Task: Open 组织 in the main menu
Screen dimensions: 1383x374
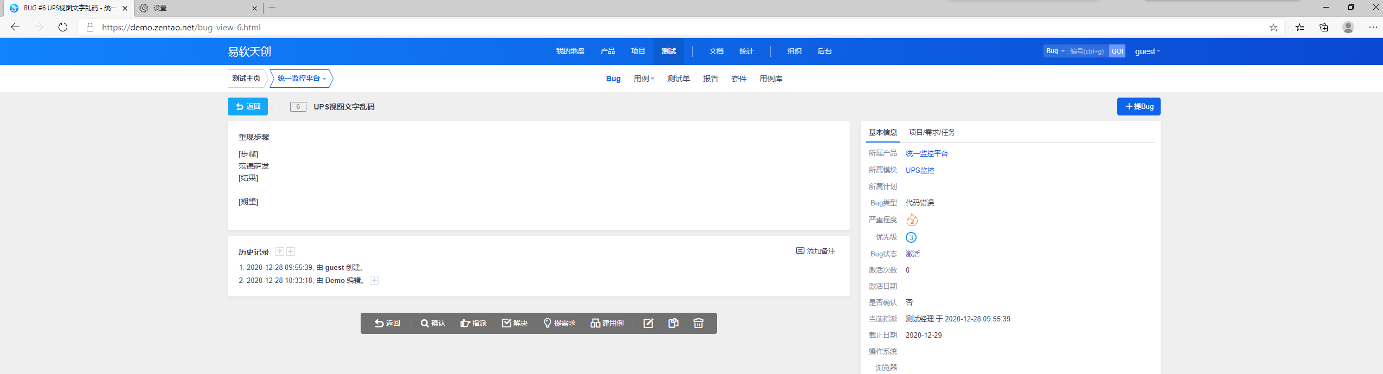Action: tap(794, 51)
